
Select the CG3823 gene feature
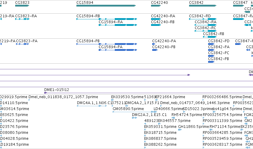tap(22, 6)
